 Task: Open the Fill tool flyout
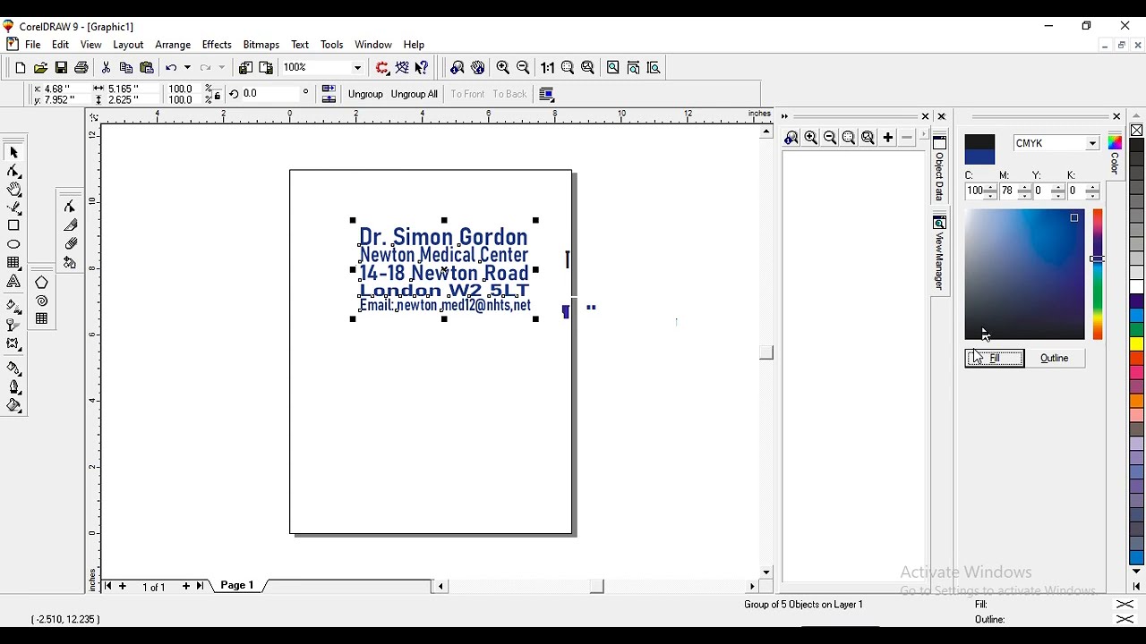[x=13, y=406]
